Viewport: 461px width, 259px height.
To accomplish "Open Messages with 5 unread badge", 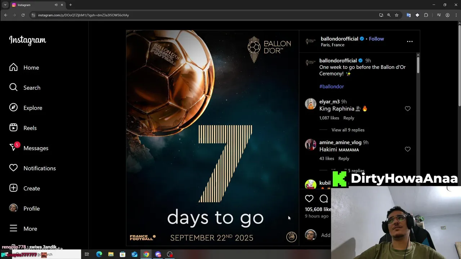I will [x=29, y=148].
